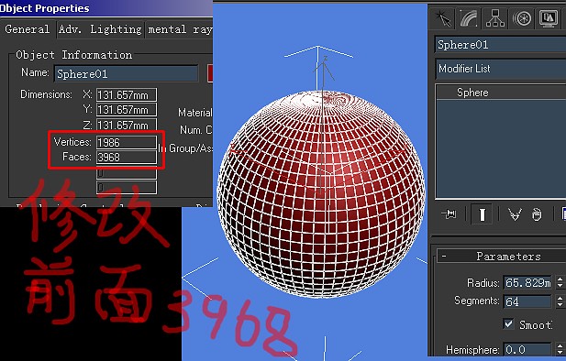The image size is (566, 361).
Task: Click the red object color swatch
Action: 210,73
